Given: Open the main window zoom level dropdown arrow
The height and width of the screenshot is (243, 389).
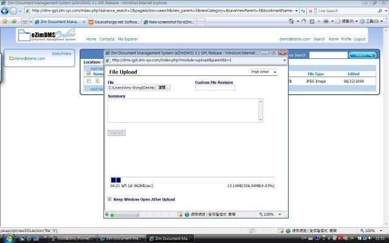Looking at the screenshot, I should point(381,231).
